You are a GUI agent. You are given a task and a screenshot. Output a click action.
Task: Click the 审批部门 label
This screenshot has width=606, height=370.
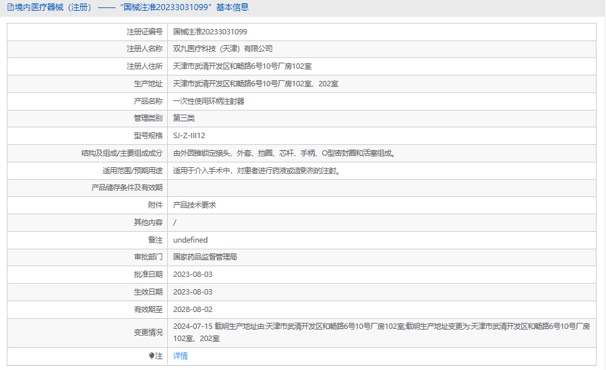point(148,257)
